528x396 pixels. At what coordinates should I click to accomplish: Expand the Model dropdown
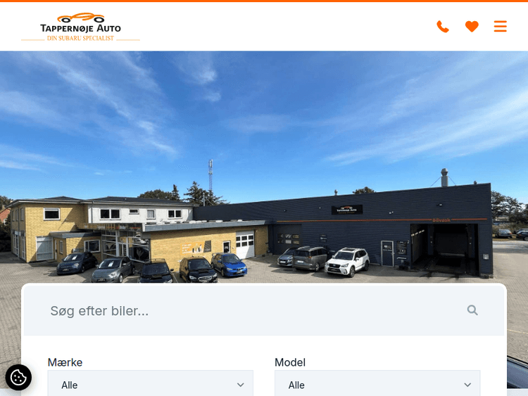377,384
